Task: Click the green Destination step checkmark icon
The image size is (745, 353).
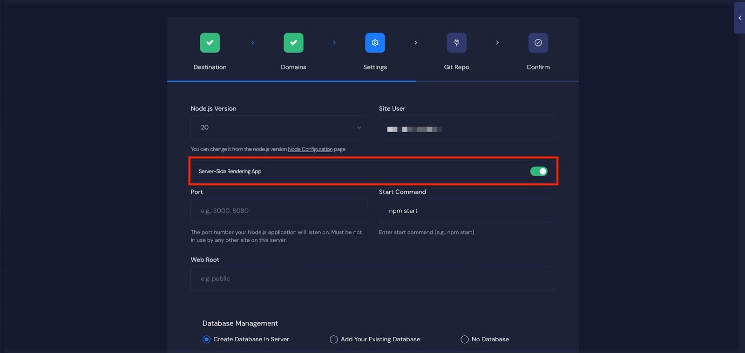Action: (210, 43)
